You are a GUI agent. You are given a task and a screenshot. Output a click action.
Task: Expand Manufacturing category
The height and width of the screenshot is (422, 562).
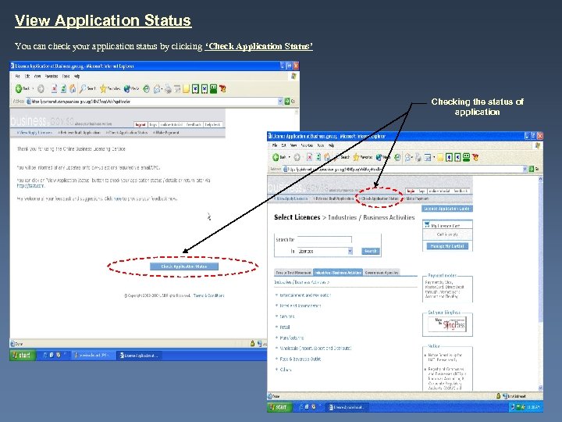[x=291, y=338]
